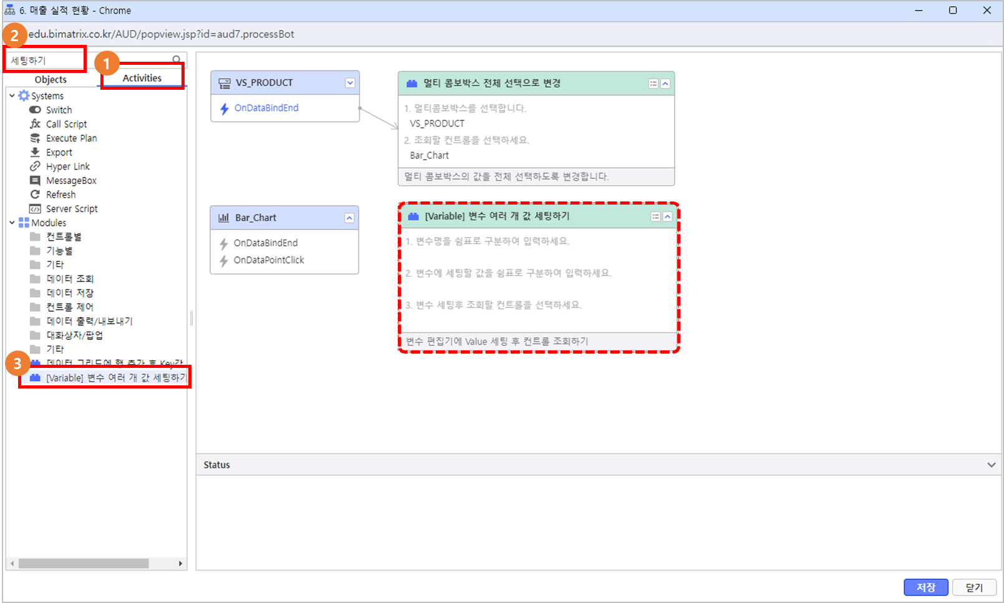
Task: Collapse the Status panel chevron
Action: click(992, 465)
